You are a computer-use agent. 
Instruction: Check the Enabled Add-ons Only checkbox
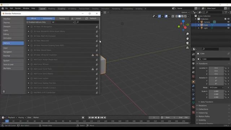27,22
